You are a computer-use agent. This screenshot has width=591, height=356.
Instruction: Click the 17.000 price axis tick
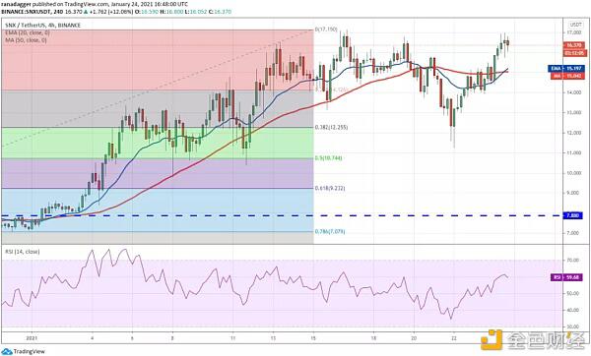click(574, 33)
